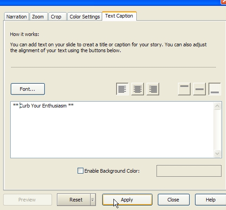Align caption text to the left
The image size is (226, 210).
click(x=122, y=89)
